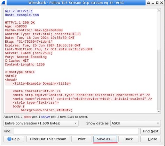Click the scroll up arrow of stream text

click(x=159, y=10)
